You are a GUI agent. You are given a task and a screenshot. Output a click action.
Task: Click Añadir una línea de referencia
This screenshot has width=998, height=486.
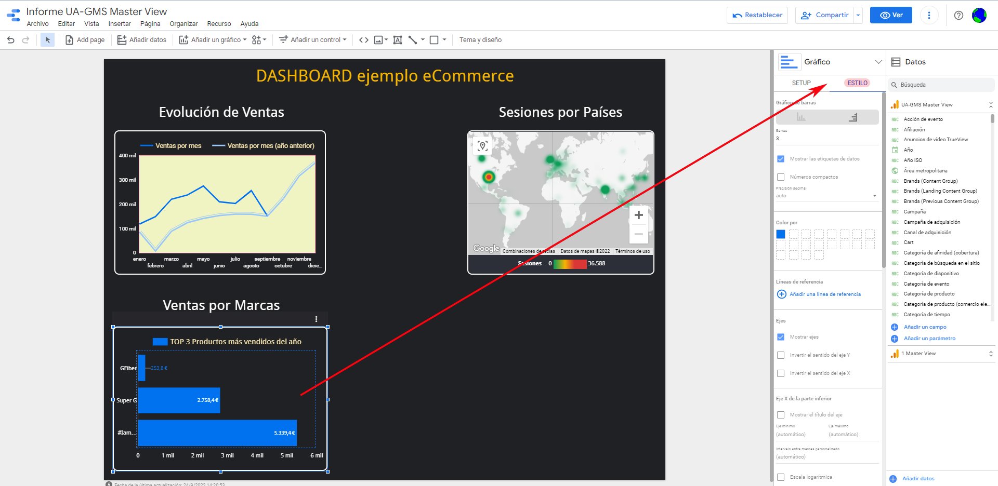[819, 294]
